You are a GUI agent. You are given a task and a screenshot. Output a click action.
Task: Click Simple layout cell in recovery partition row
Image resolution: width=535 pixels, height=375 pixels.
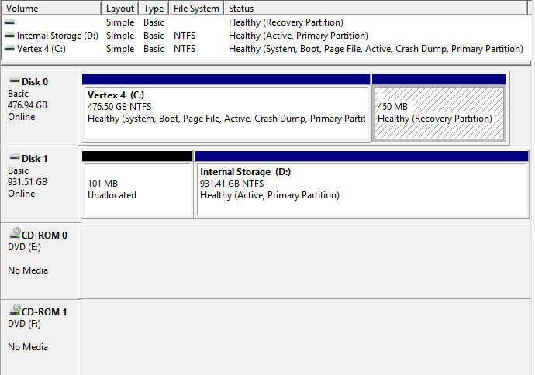coord(120,22)
